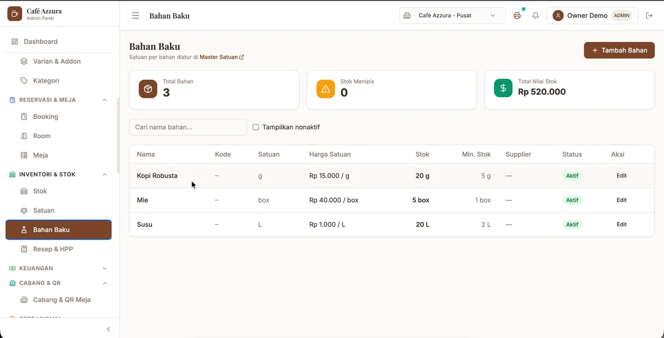The image size is (664, 338).
Task: Click the Harga Satuan column header
Action: [x=330, y=155]
